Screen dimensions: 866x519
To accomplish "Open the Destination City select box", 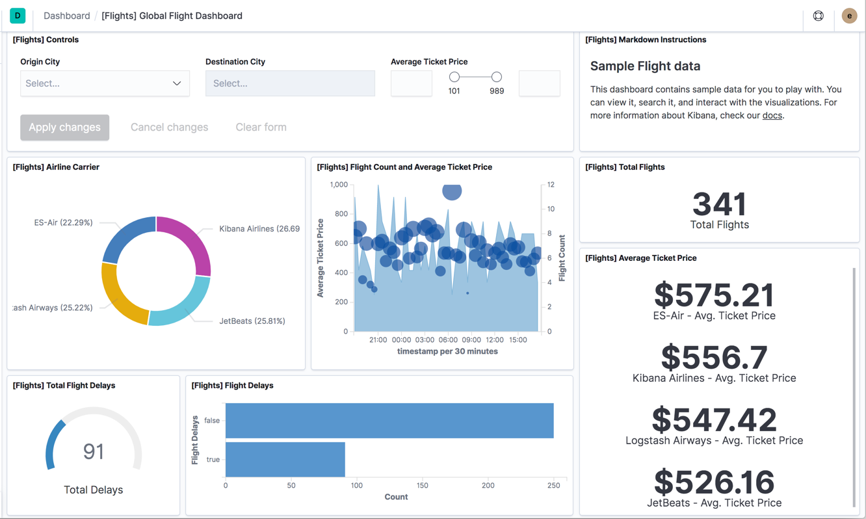I will 290,83.
